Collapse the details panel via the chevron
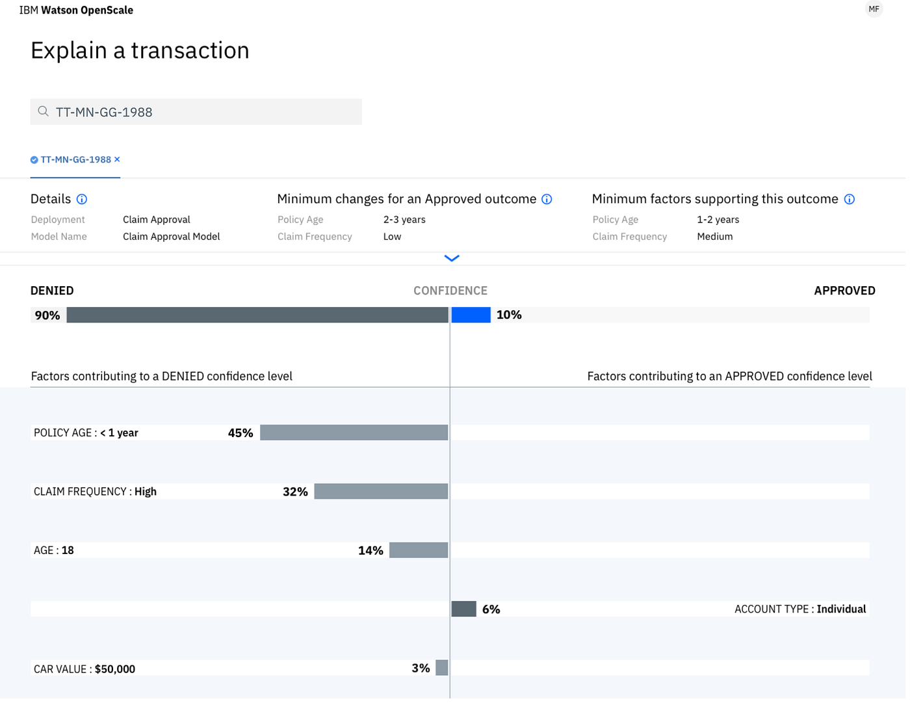This screenshot has width=910, height=703. (x=451, y=258)
